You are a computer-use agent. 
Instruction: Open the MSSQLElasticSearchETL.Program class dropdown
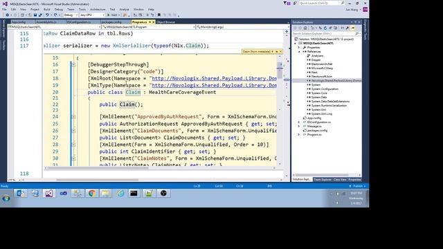tap(148, 27)
